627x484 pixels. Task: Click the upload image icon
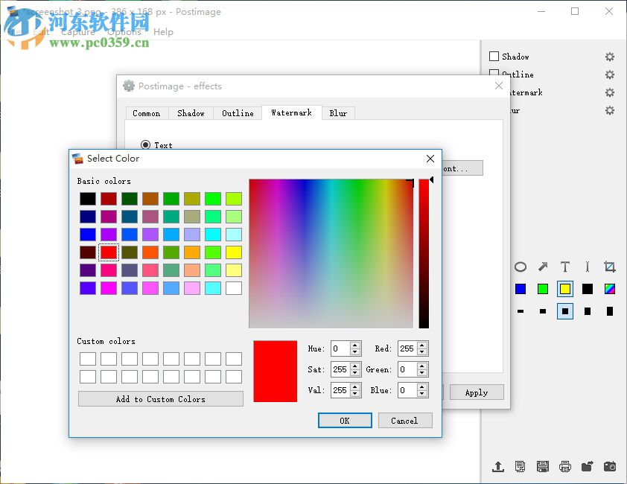[x=498, y=465]
